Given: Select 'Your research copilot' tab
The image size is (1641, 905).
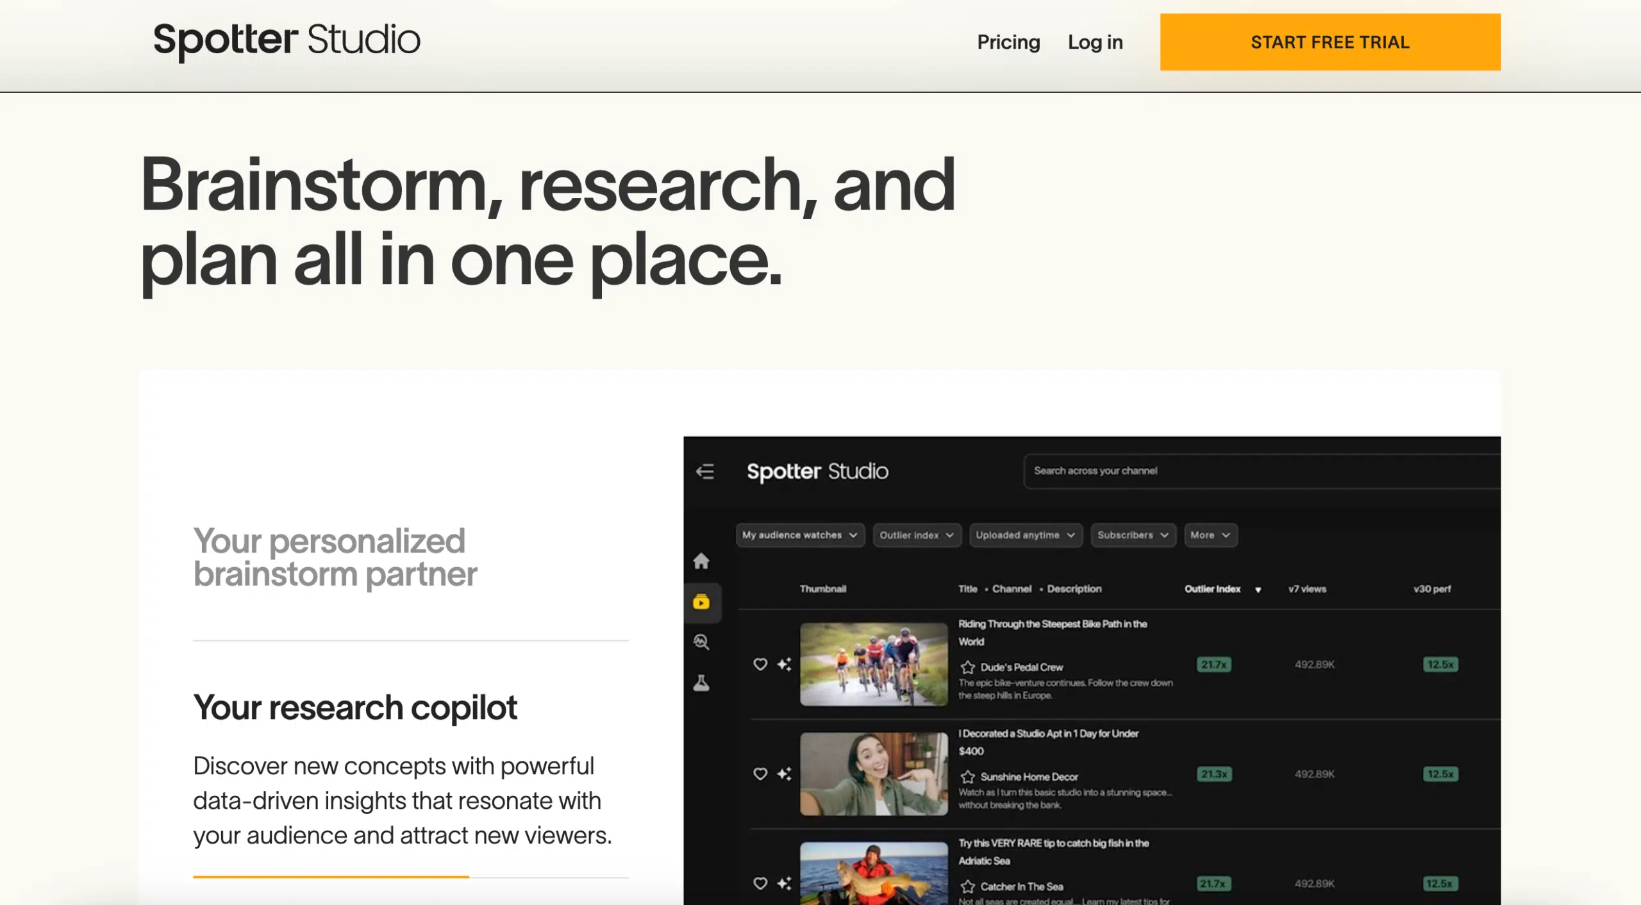Looking at the screenshot, I should (354, 708).
